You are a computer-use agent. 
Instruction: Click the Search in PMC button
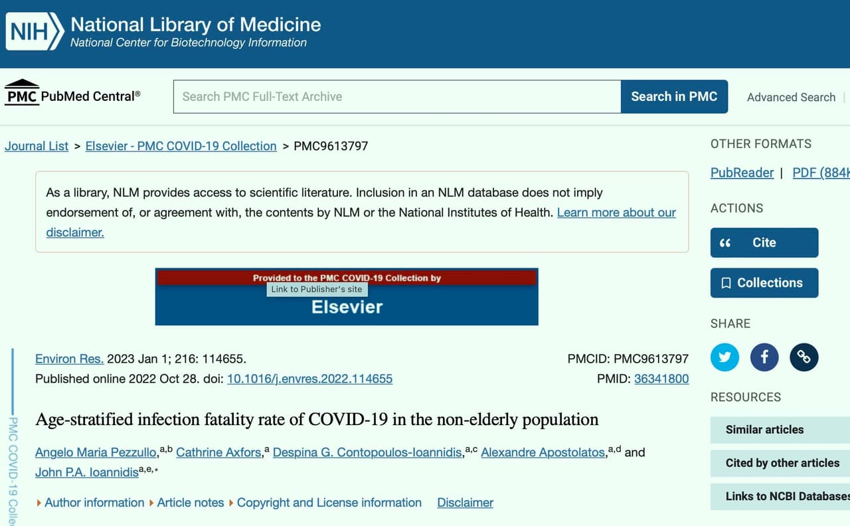click(674, 97)
